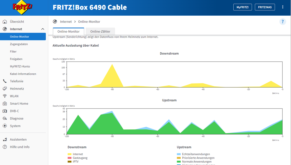Open the Diagnose menu

click(17, 118)
